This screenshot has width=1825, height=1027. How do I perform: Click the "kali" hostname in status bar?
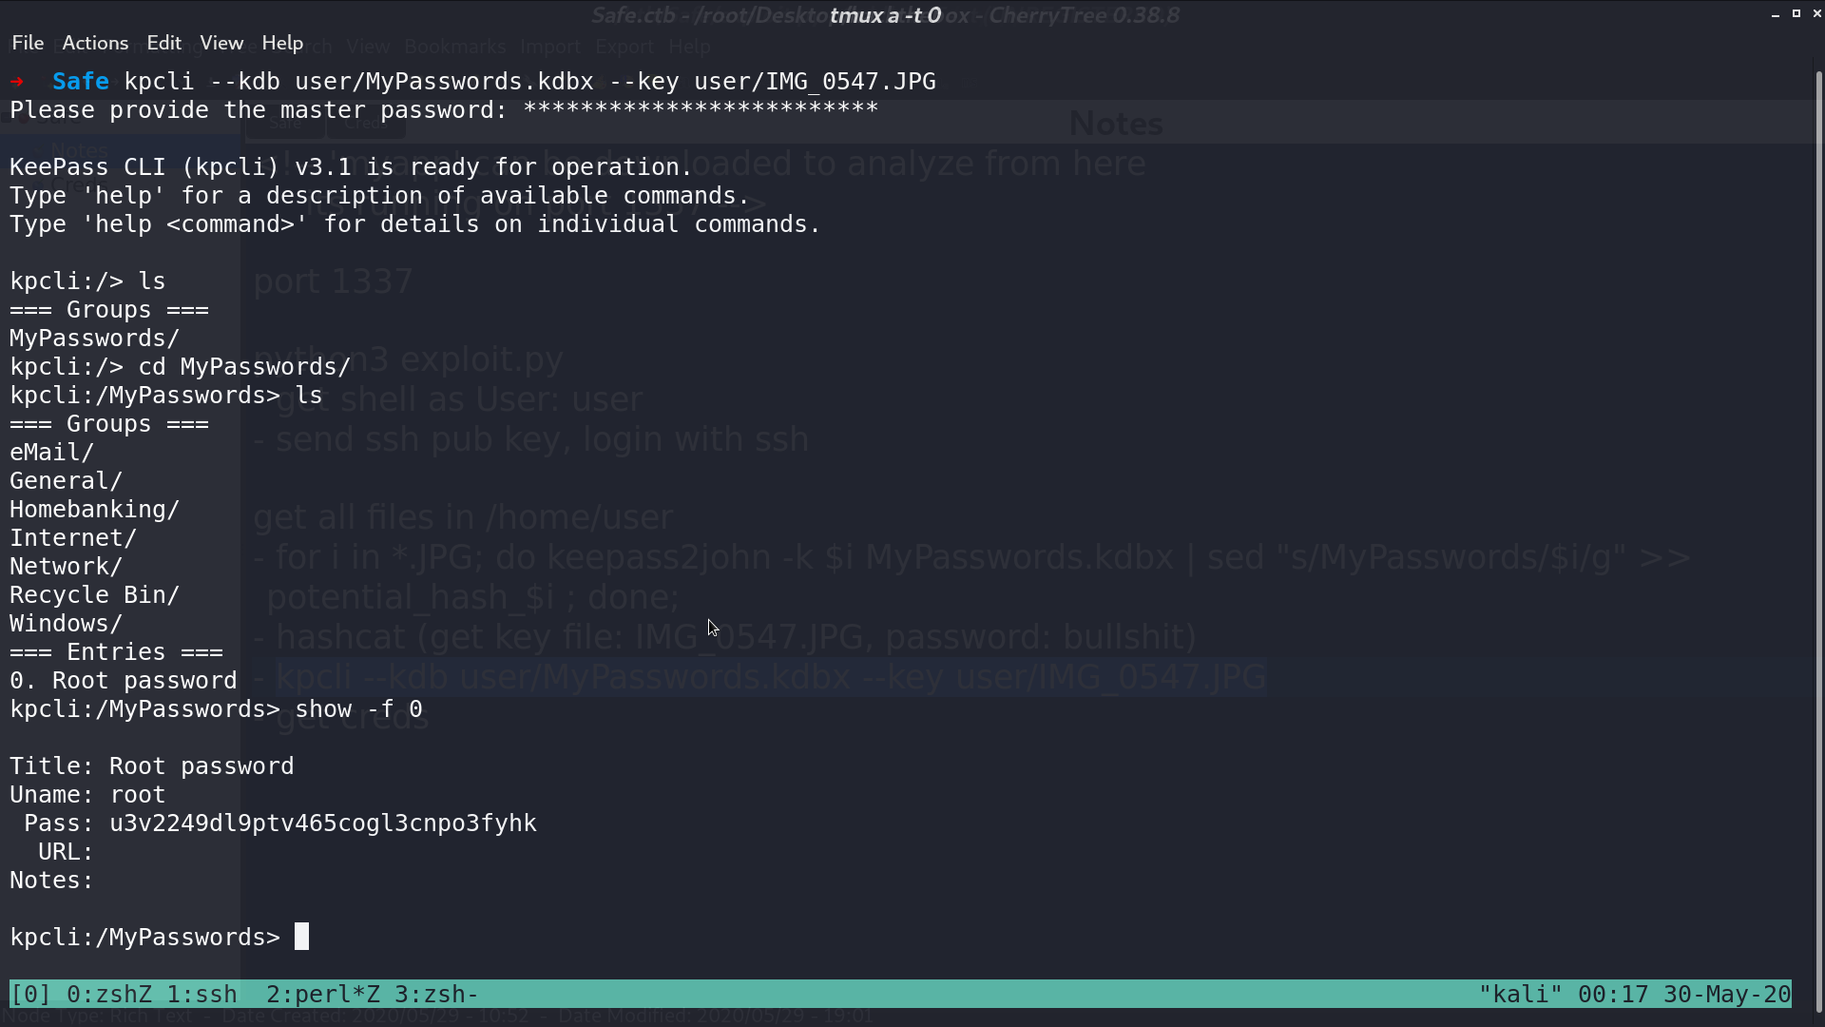coord(1520,995)
